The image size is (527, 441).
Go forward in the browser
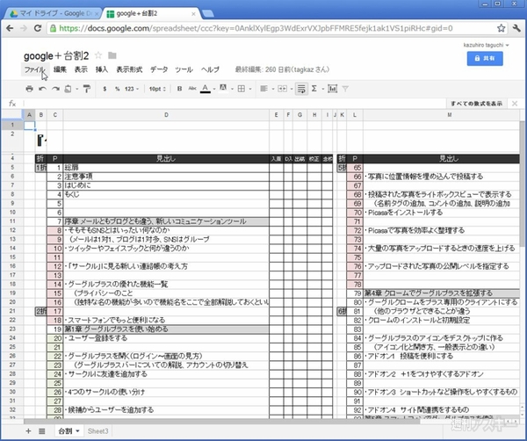point(24,28)
